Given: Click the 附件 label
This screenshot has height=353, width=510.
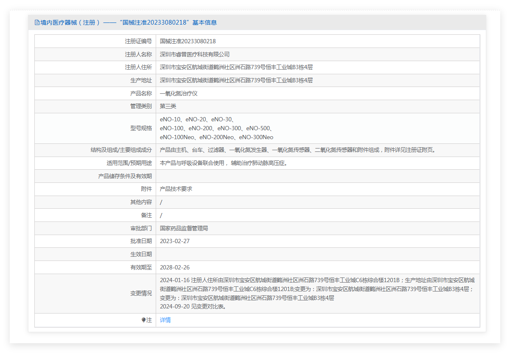Looking at the screenshot, I should pos(146,189).
